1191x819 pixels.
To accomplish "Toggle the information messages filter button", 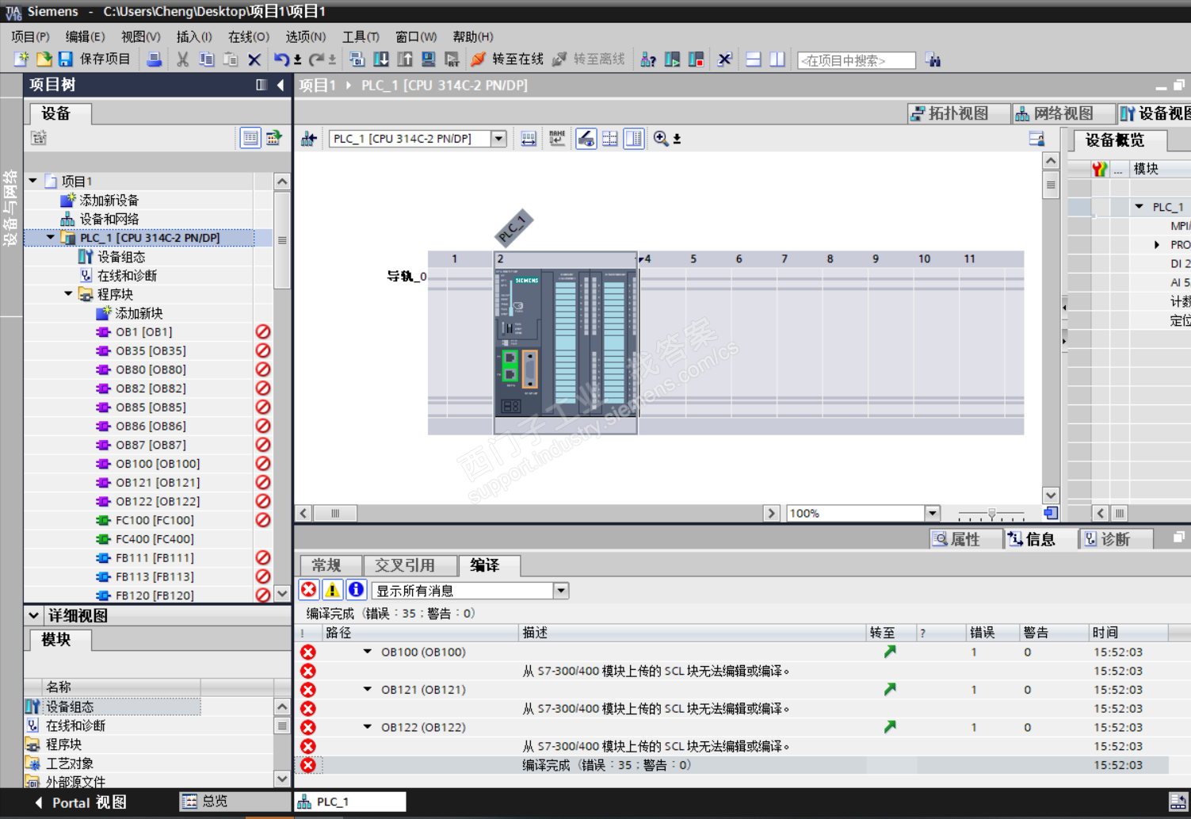I will tap(357, 590).
